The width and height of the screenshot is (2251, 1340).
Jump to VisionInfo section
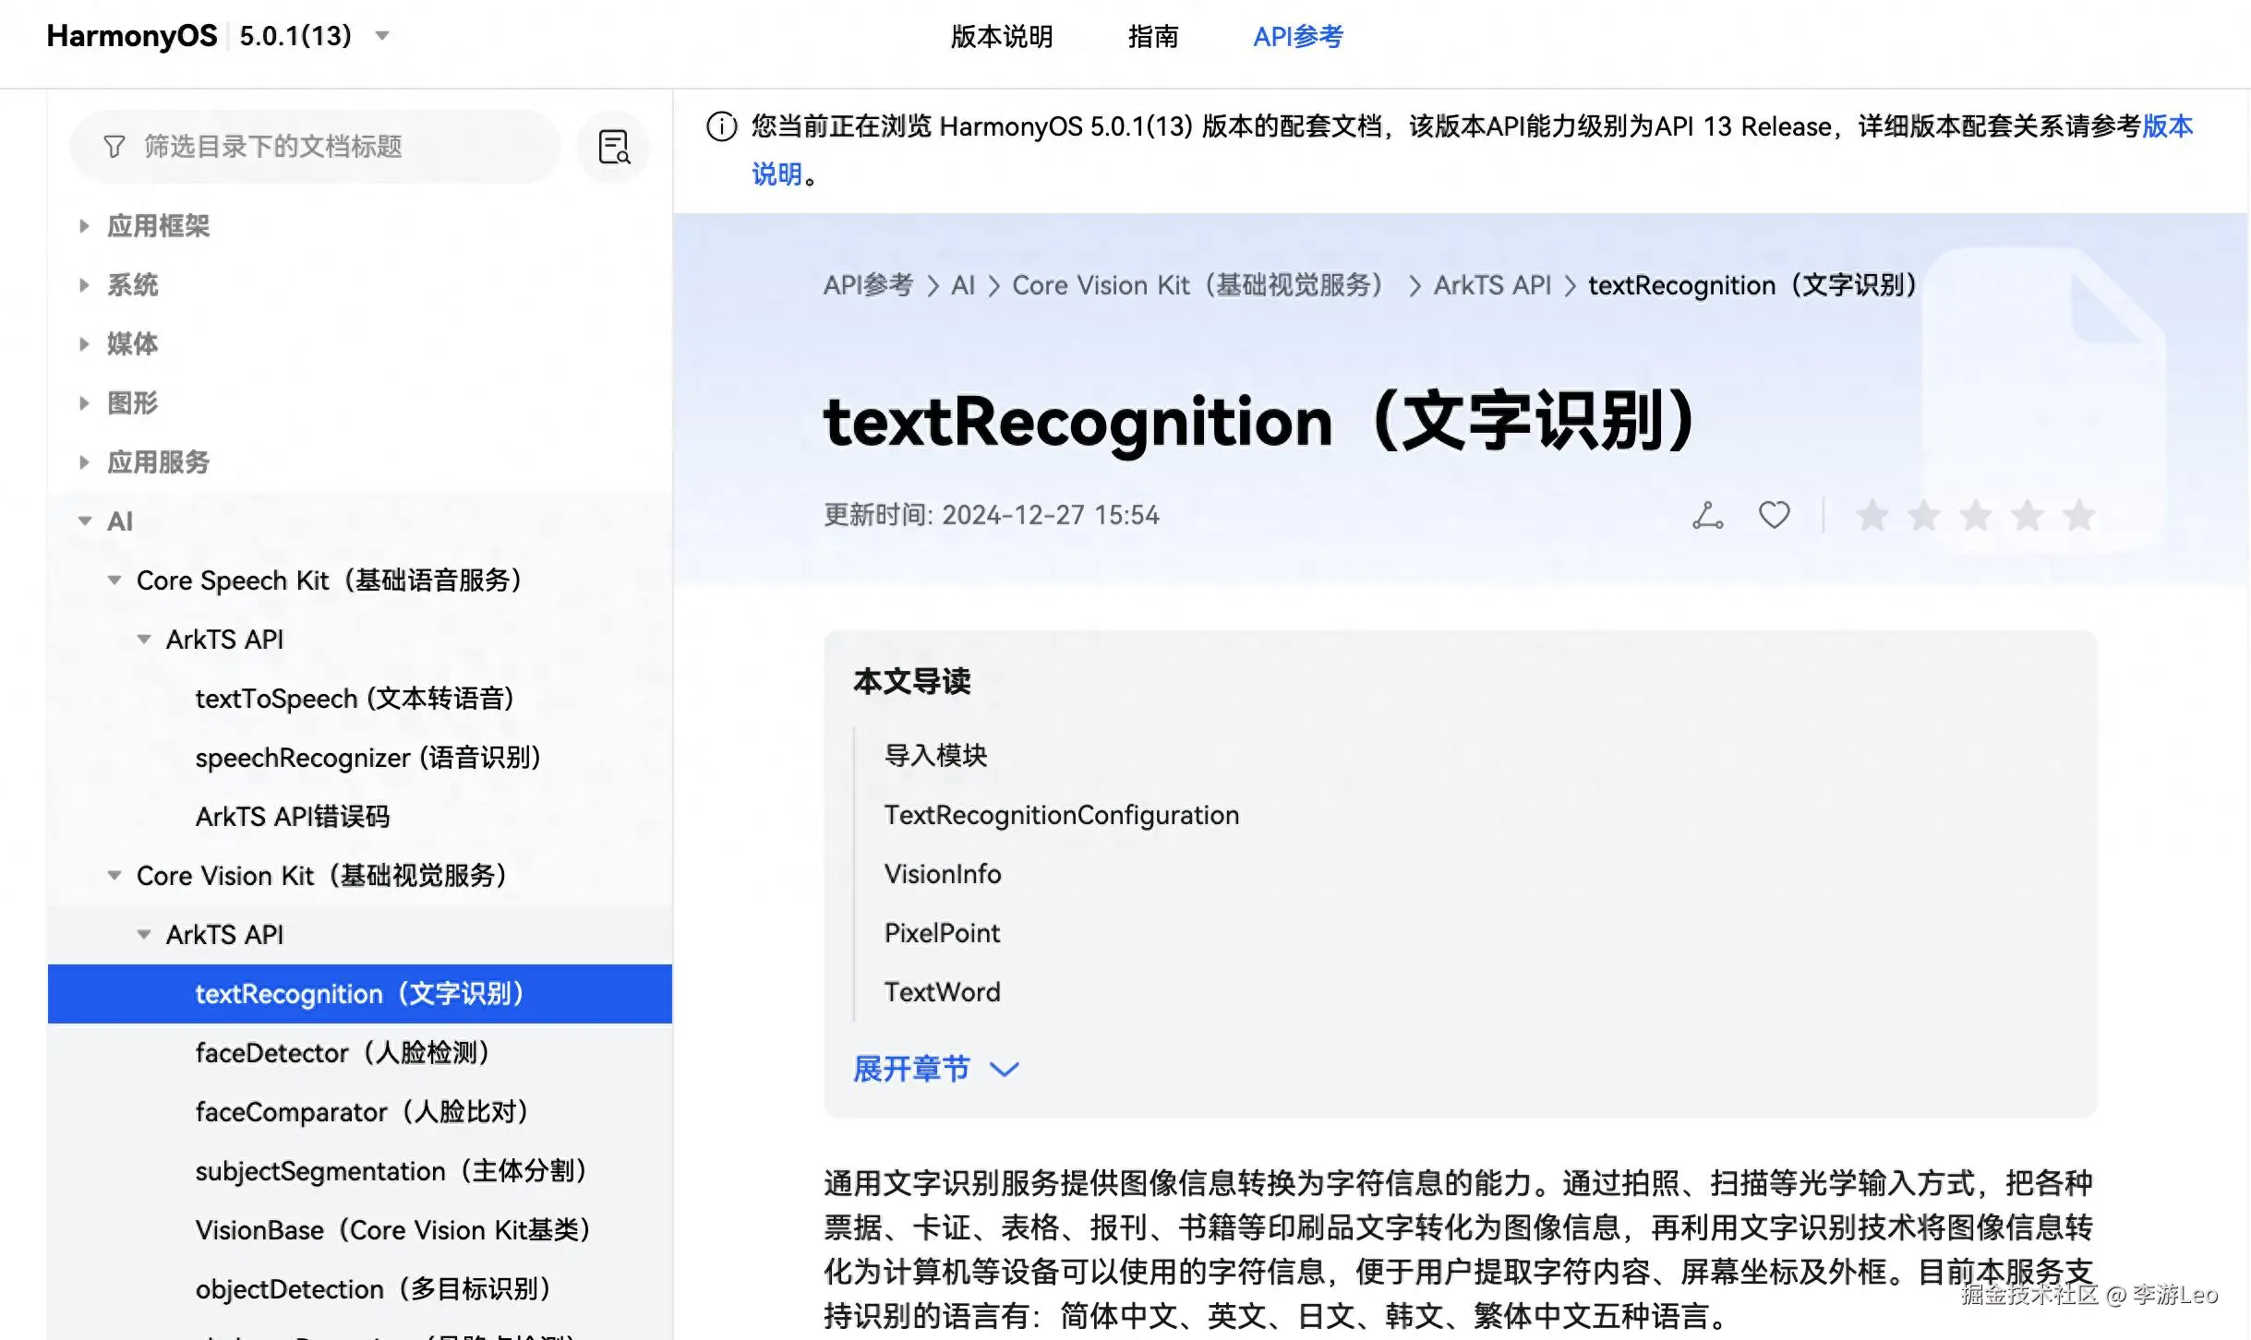click(943, 874)
